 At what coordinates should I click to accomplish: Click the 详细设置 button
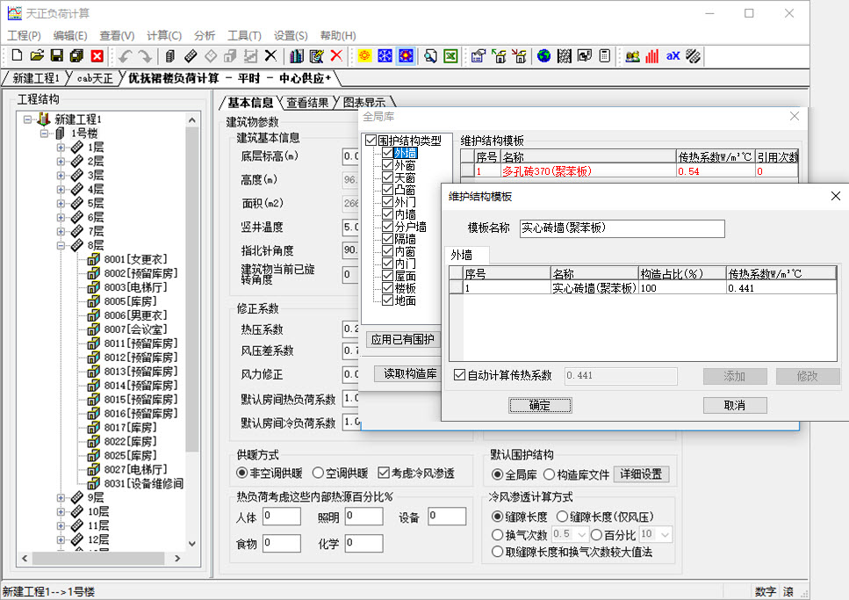point(641,474)
